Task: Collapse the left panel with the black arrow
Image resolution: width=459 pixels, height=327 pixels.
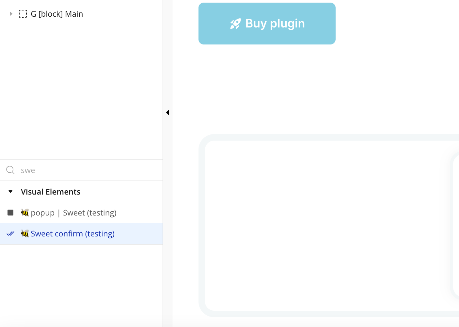Action: click(x=167, y=112)
